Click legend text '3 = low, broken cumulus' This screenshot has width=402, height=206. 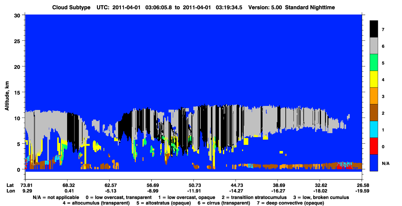(321, 197)
